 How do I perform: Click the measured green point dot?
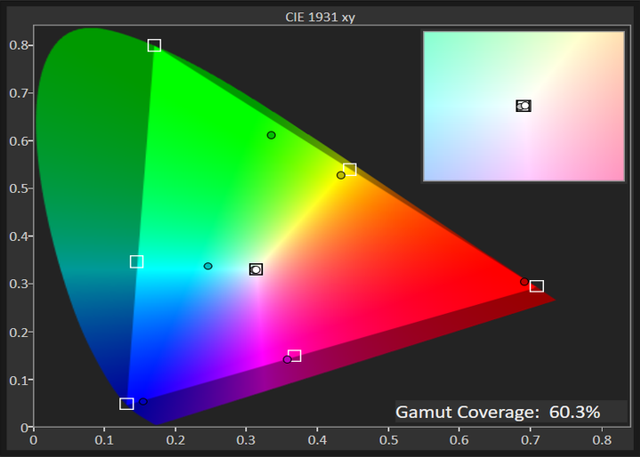271,135
